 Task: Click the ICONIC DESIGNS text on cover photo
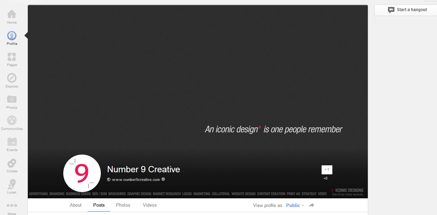(x=349, y=190)
